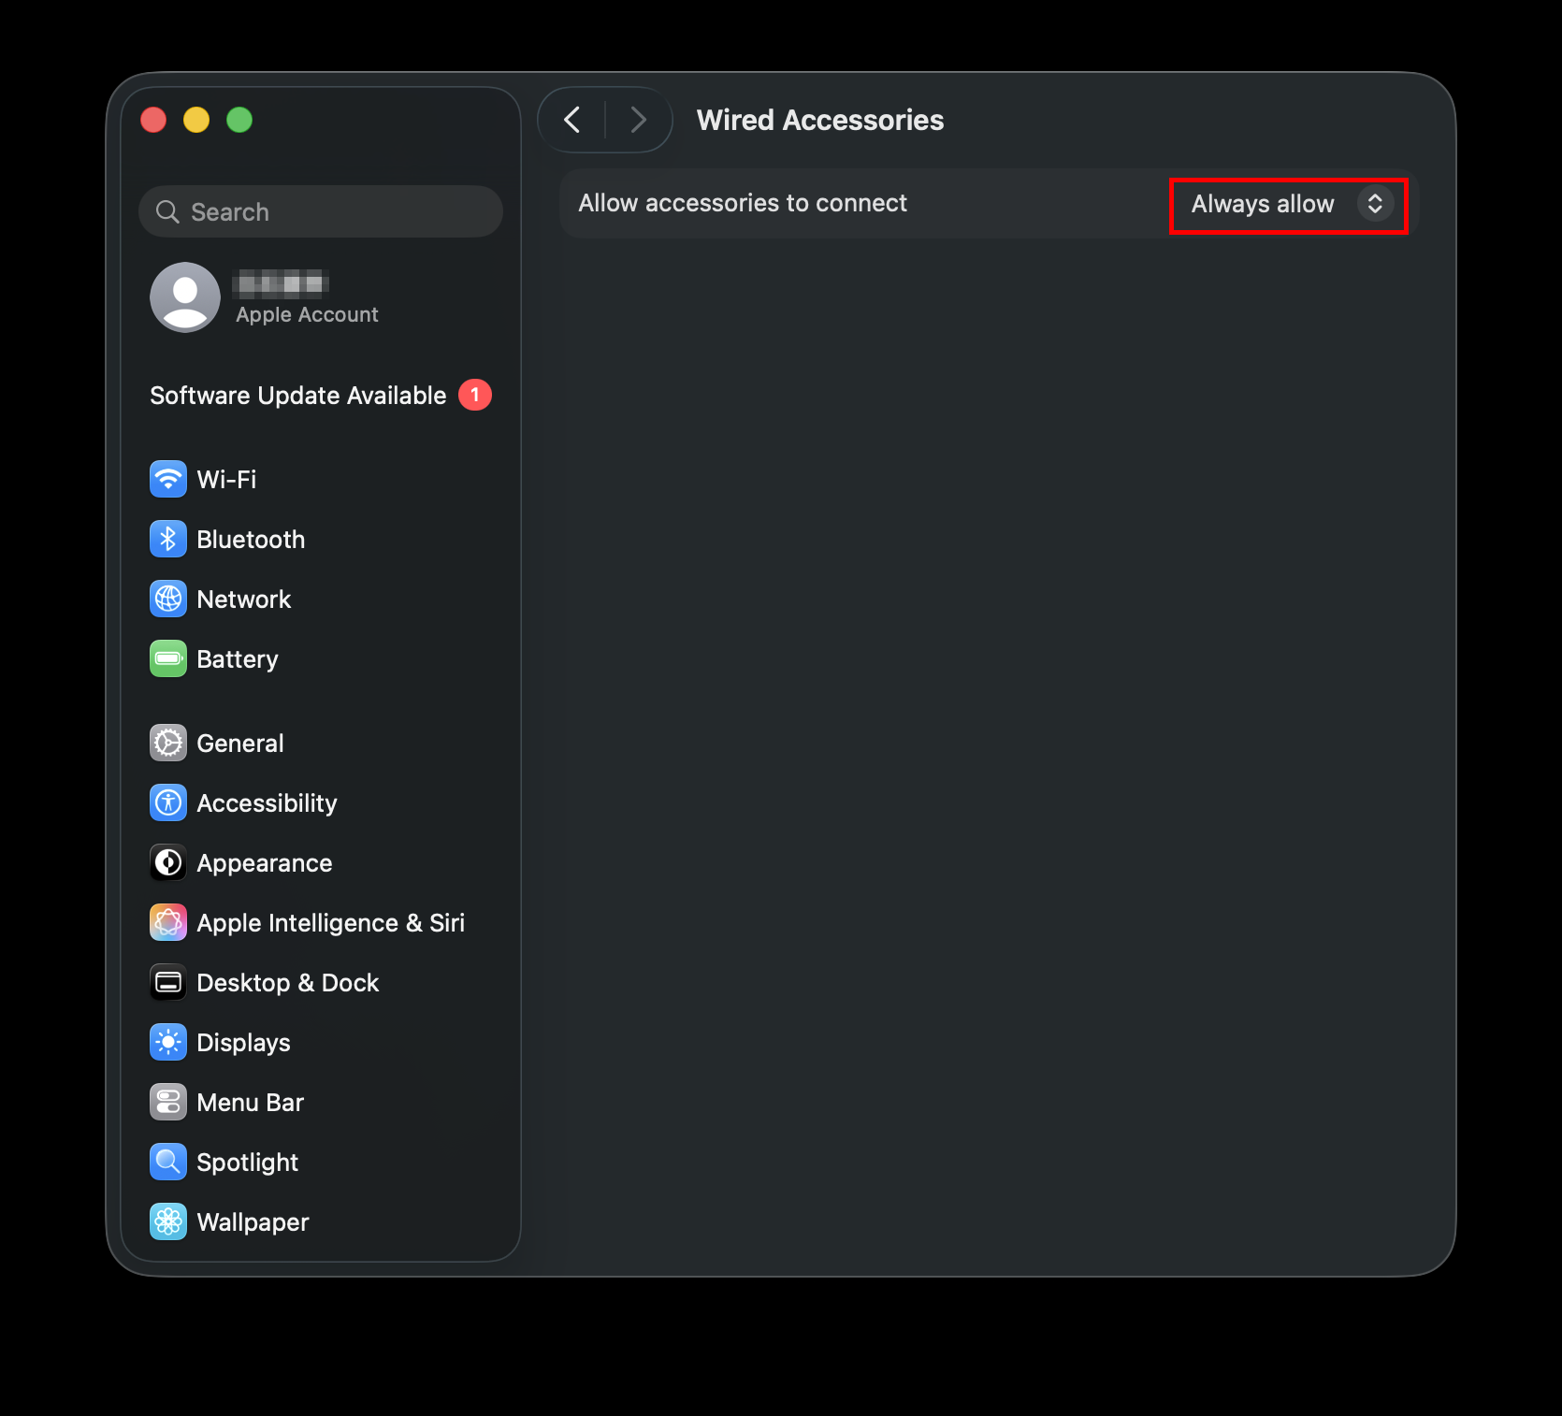Open the Appearance icon

click(x=168, y=863)
